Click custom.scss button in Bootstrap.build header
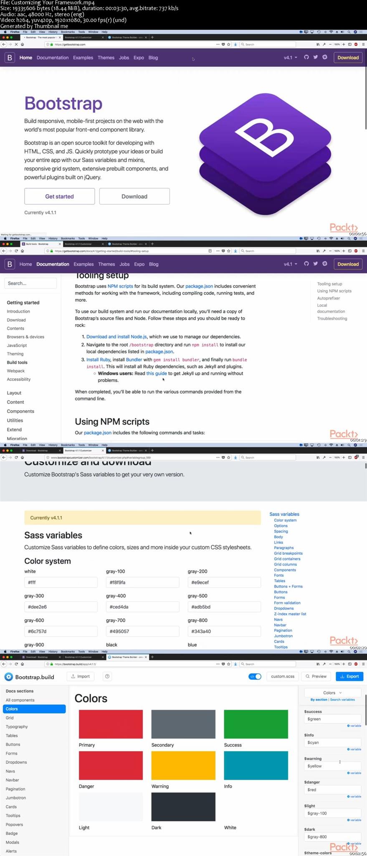Viewport: 367px width, 856px height. 283,676
